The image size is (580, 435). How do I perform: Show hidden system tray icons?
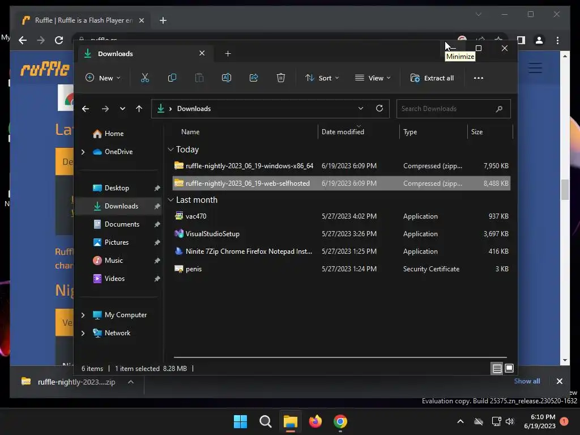click(x=460, y=421)
